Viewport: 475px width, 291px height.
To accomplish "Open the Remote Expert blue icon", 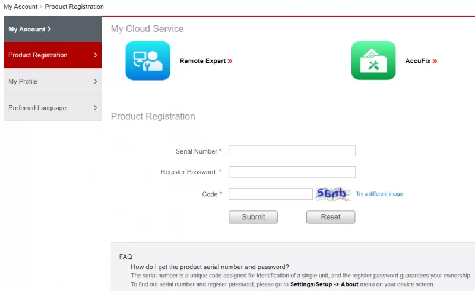I will (148, 60).
